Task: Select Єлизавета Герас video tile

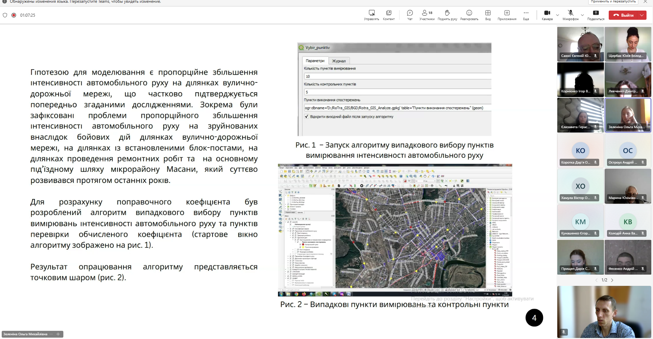Action: (x=580, y=115)
